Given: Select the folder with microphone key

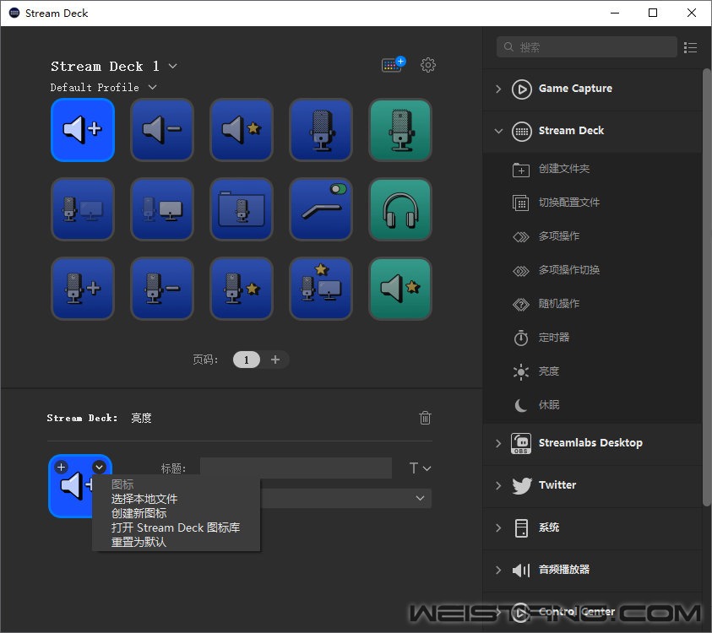Looking at the screenshot, I should [242, 209].
